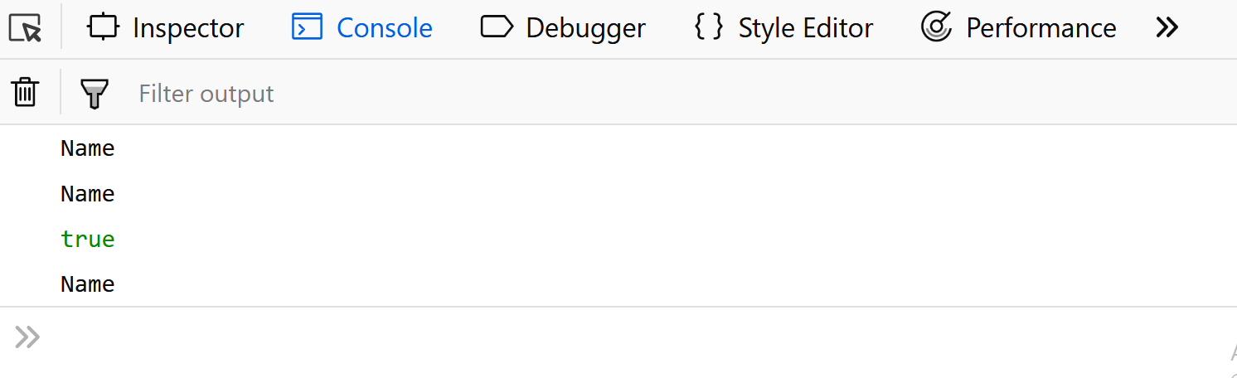
Task: Open the Performance tab label
Action: coord(1041,28)
